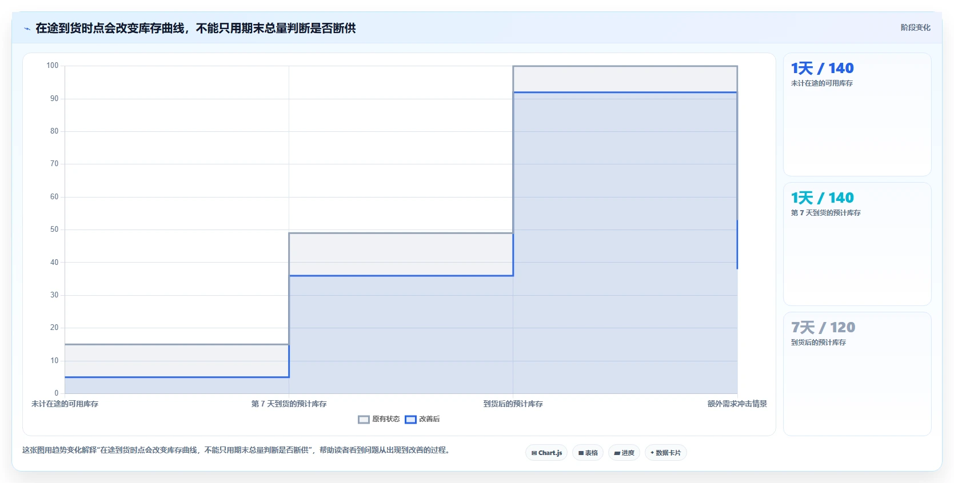The height and width of the screenshot is (483, 954).
Task: Click the y-axis value 0
Action: (x=56, y=393)
